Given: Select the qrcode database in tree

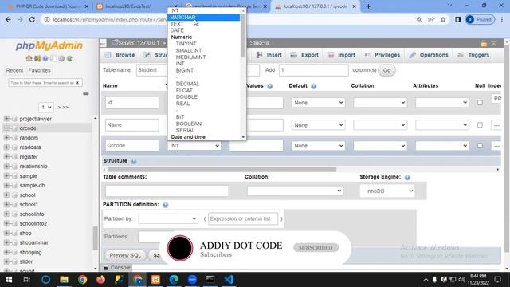Looking at the screenshot, I should [28, 128].
